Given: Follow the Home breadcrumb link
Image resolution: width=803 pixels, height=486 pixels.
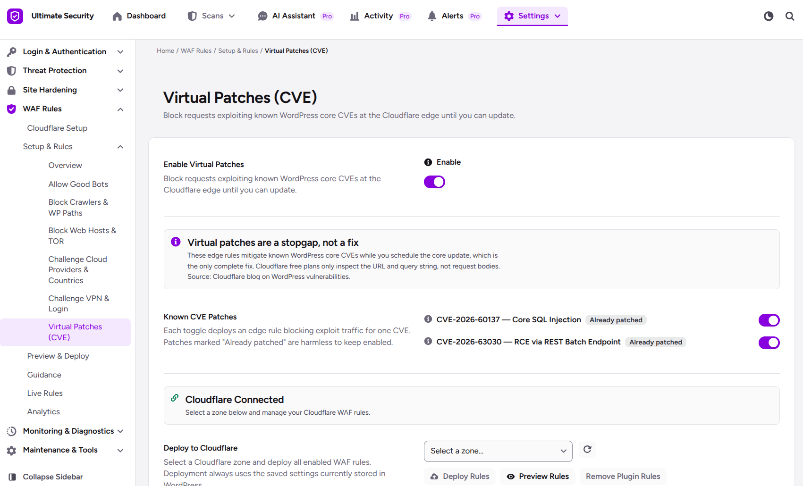Looking at the screenshot, I should (165, 51).
